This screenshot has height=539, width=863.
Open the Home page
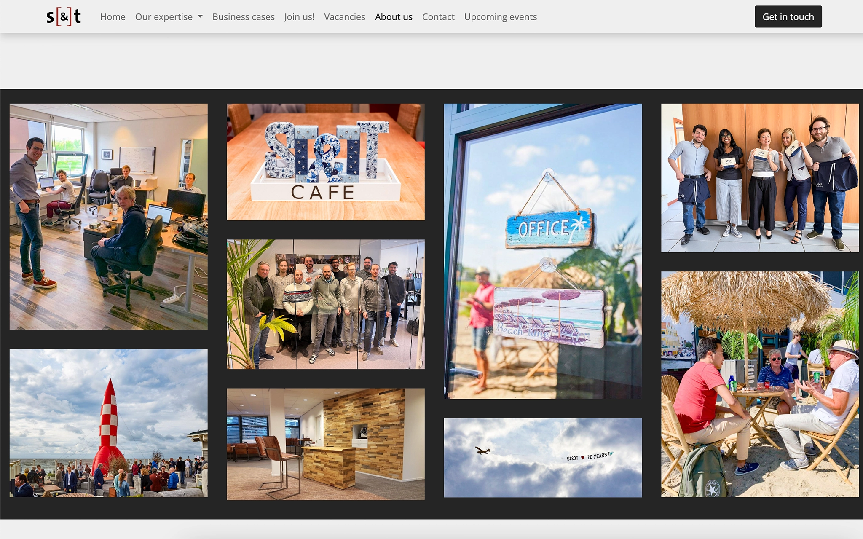click(112, 17)
